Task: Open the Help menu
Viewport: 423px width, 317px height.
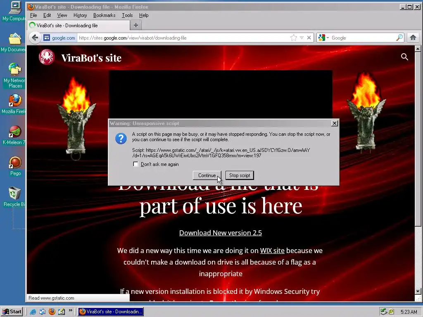Action: (144, 15)
